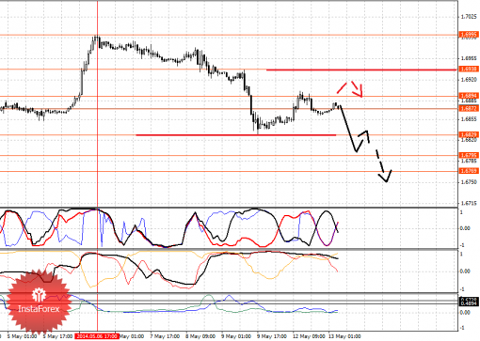Select the orange 1.6995 price level tag
Screen dimensions: 480x341
[x=469, y=35]
